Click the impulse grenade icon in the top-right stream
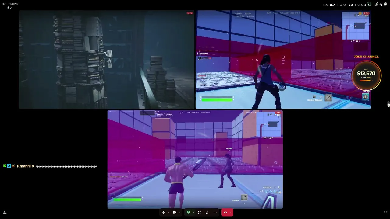 tap(314, 97)
